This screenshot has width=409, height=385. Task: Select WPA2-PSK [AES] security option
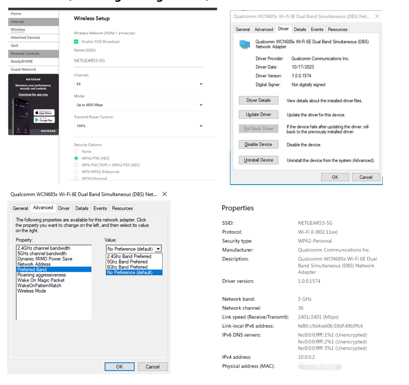click(x=76, y=158)
